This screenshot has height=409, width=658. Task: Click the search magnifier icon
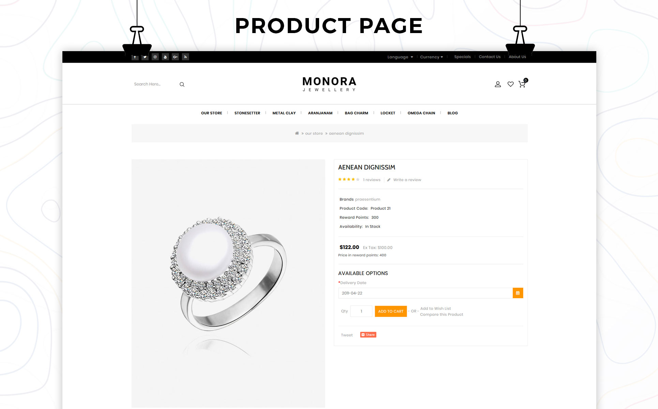pyautogui.click(x=182, y=85)
